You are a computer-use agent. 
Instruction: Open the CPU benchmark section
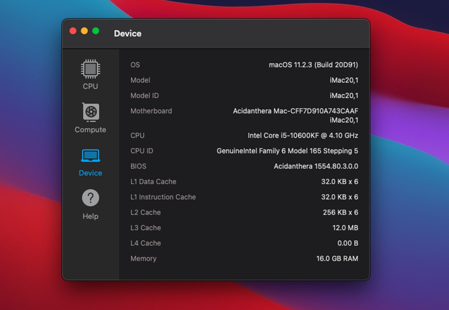click(x=90, y=74)
